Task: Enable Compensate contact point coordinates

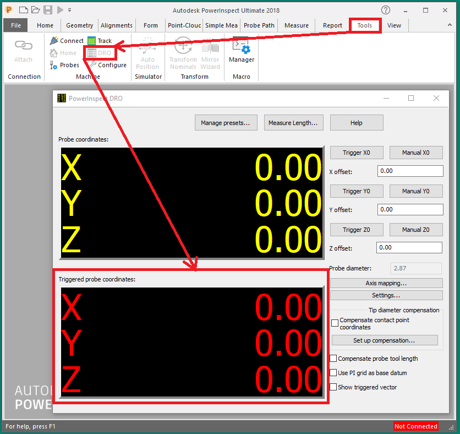Action: click(335, 323)
